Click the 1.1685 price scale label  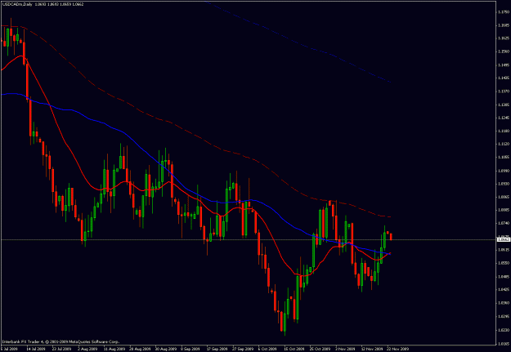point(504,25)
